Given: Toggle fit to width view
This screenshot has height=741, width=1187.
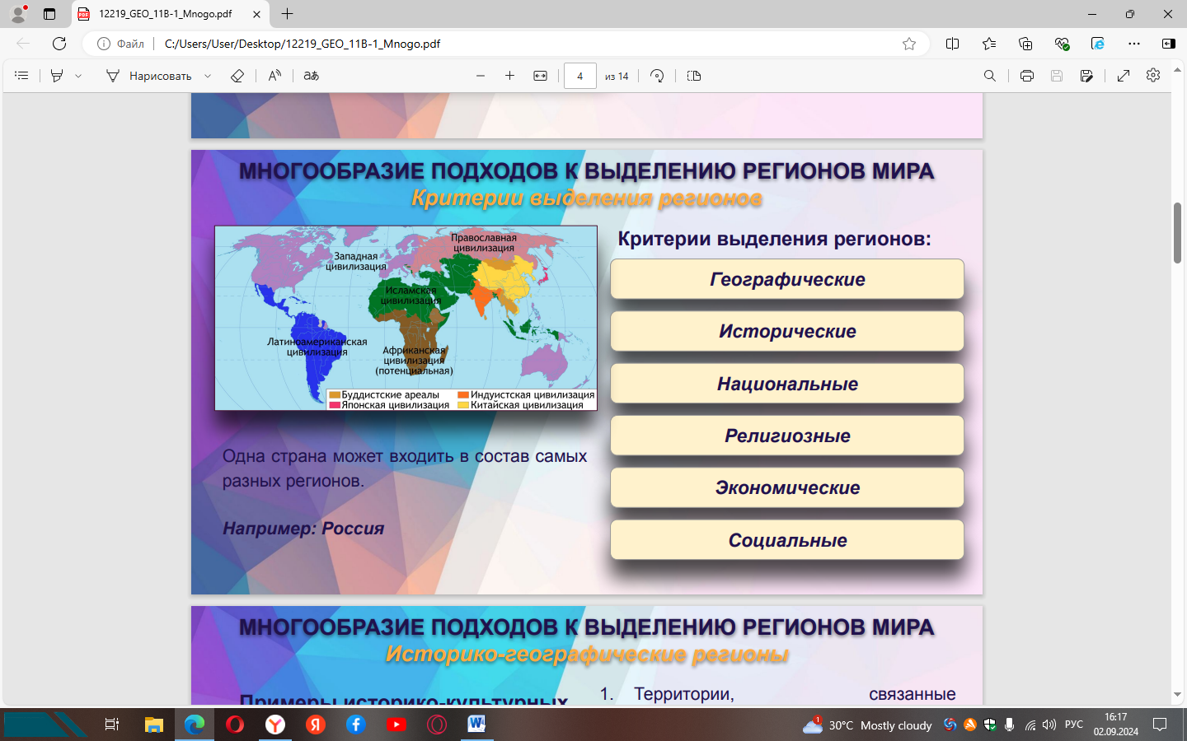Looking at the screenshot, I should 540,76.
